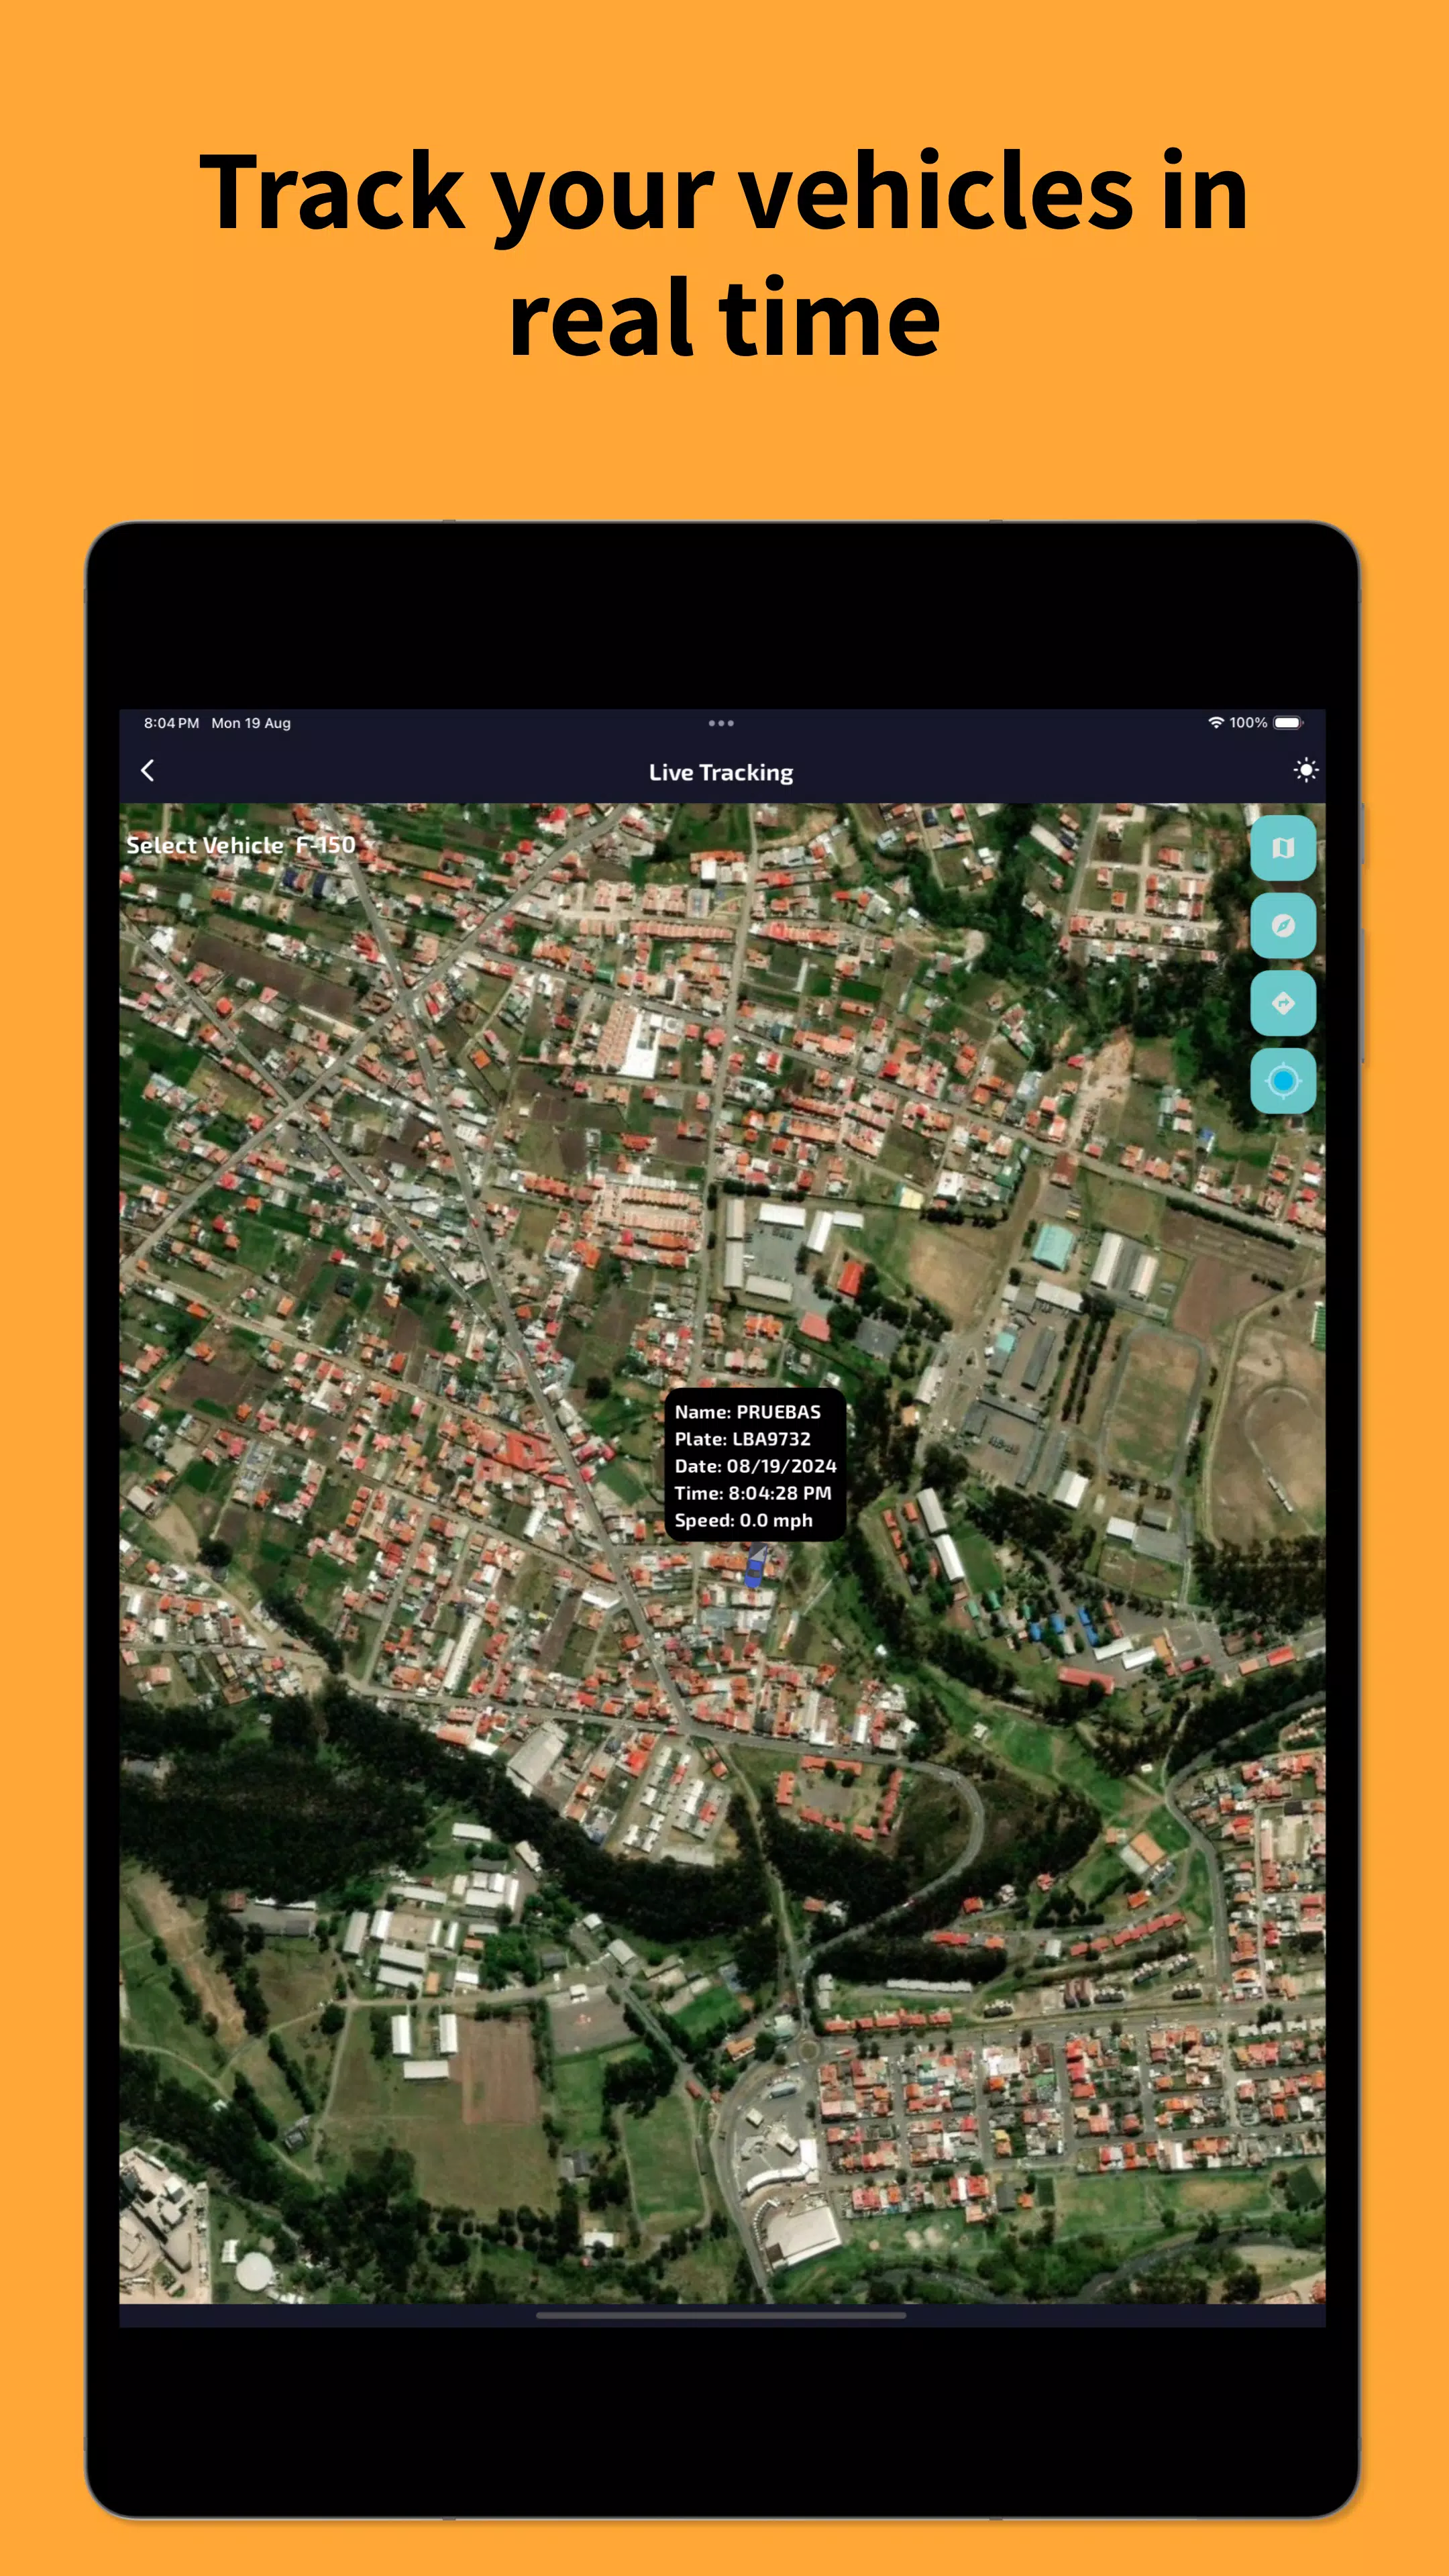The width and height of the screenshot is (1449, 2576).
Task: Open the directions arrow button
Action: [1283, 1003]
